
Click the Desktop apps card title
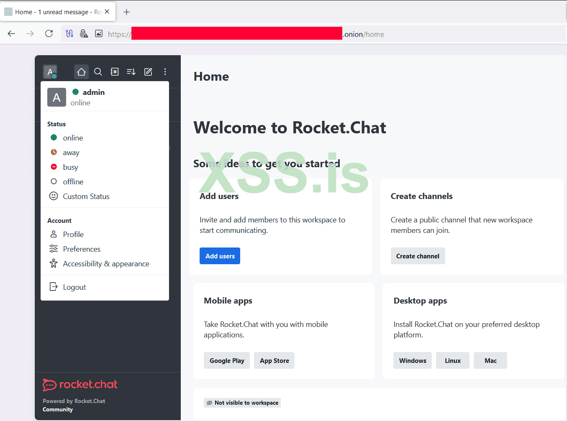pos(420,301)
